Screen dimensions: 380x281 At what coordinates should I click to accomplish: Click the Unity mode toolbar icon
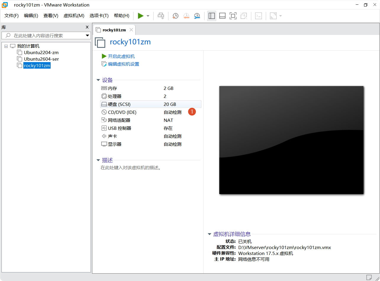[x=244, y=16]
